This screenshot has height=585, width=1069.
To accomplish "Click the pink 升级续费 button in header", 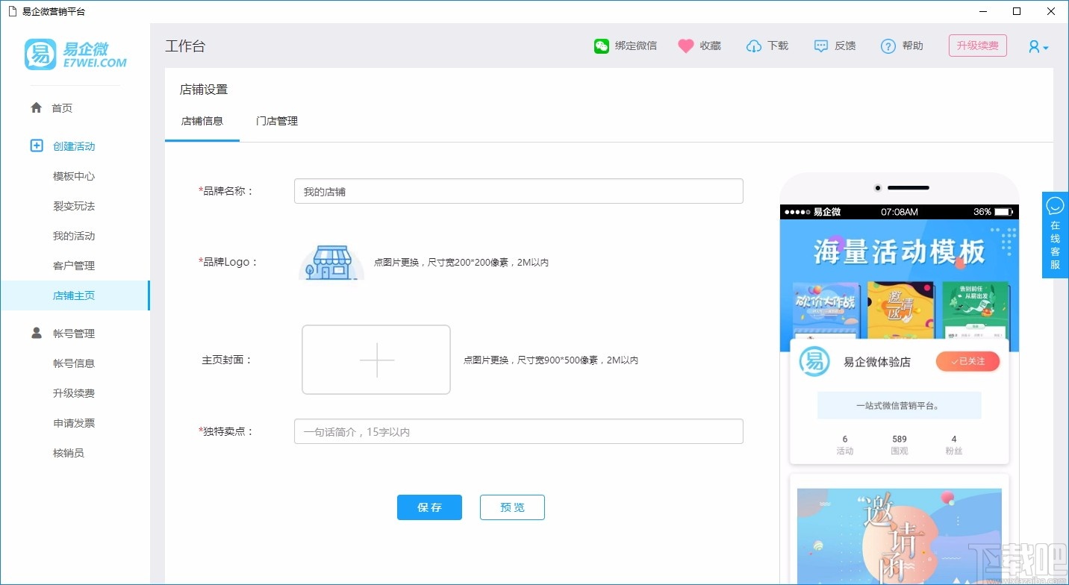I will pyautogui.click(x=978, y=46).
